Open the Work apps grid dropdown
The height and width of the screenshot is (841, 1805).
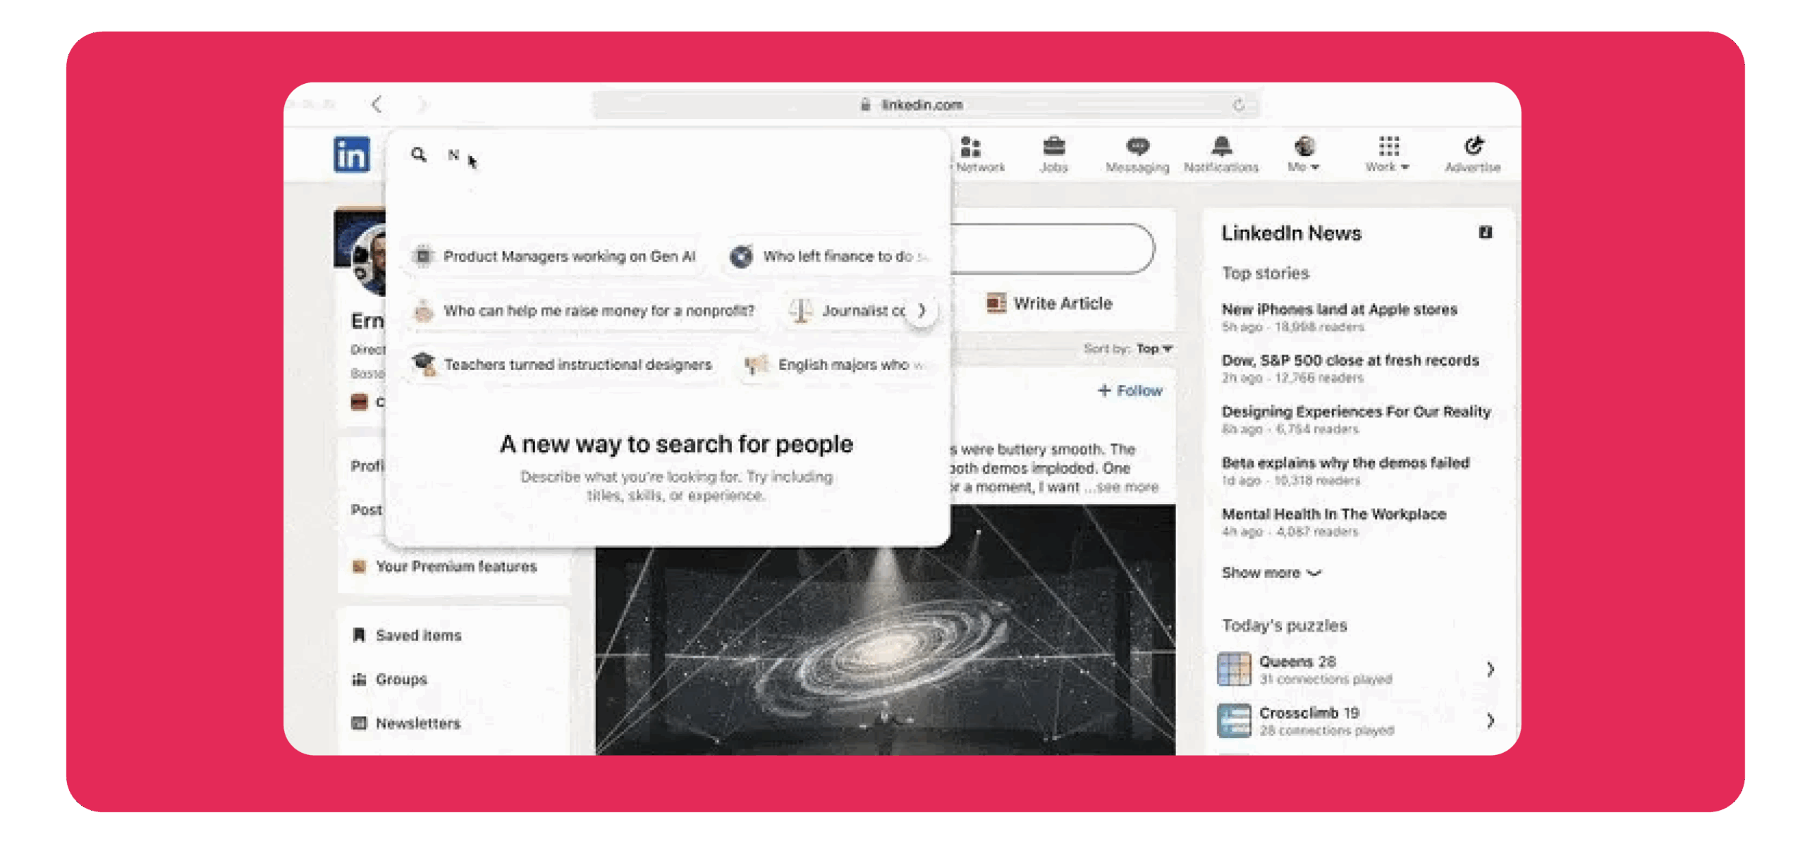[1388, 155]
